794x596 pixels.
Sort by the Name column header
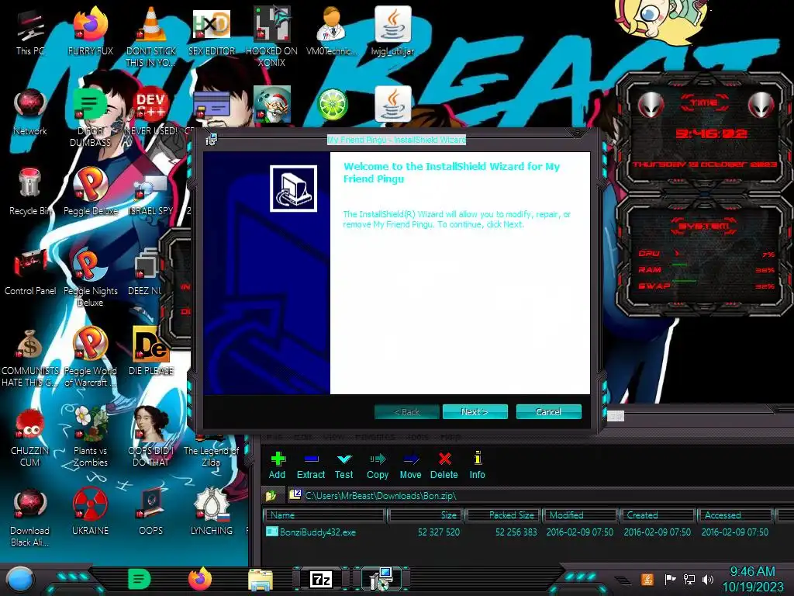[x=324, y=515]
